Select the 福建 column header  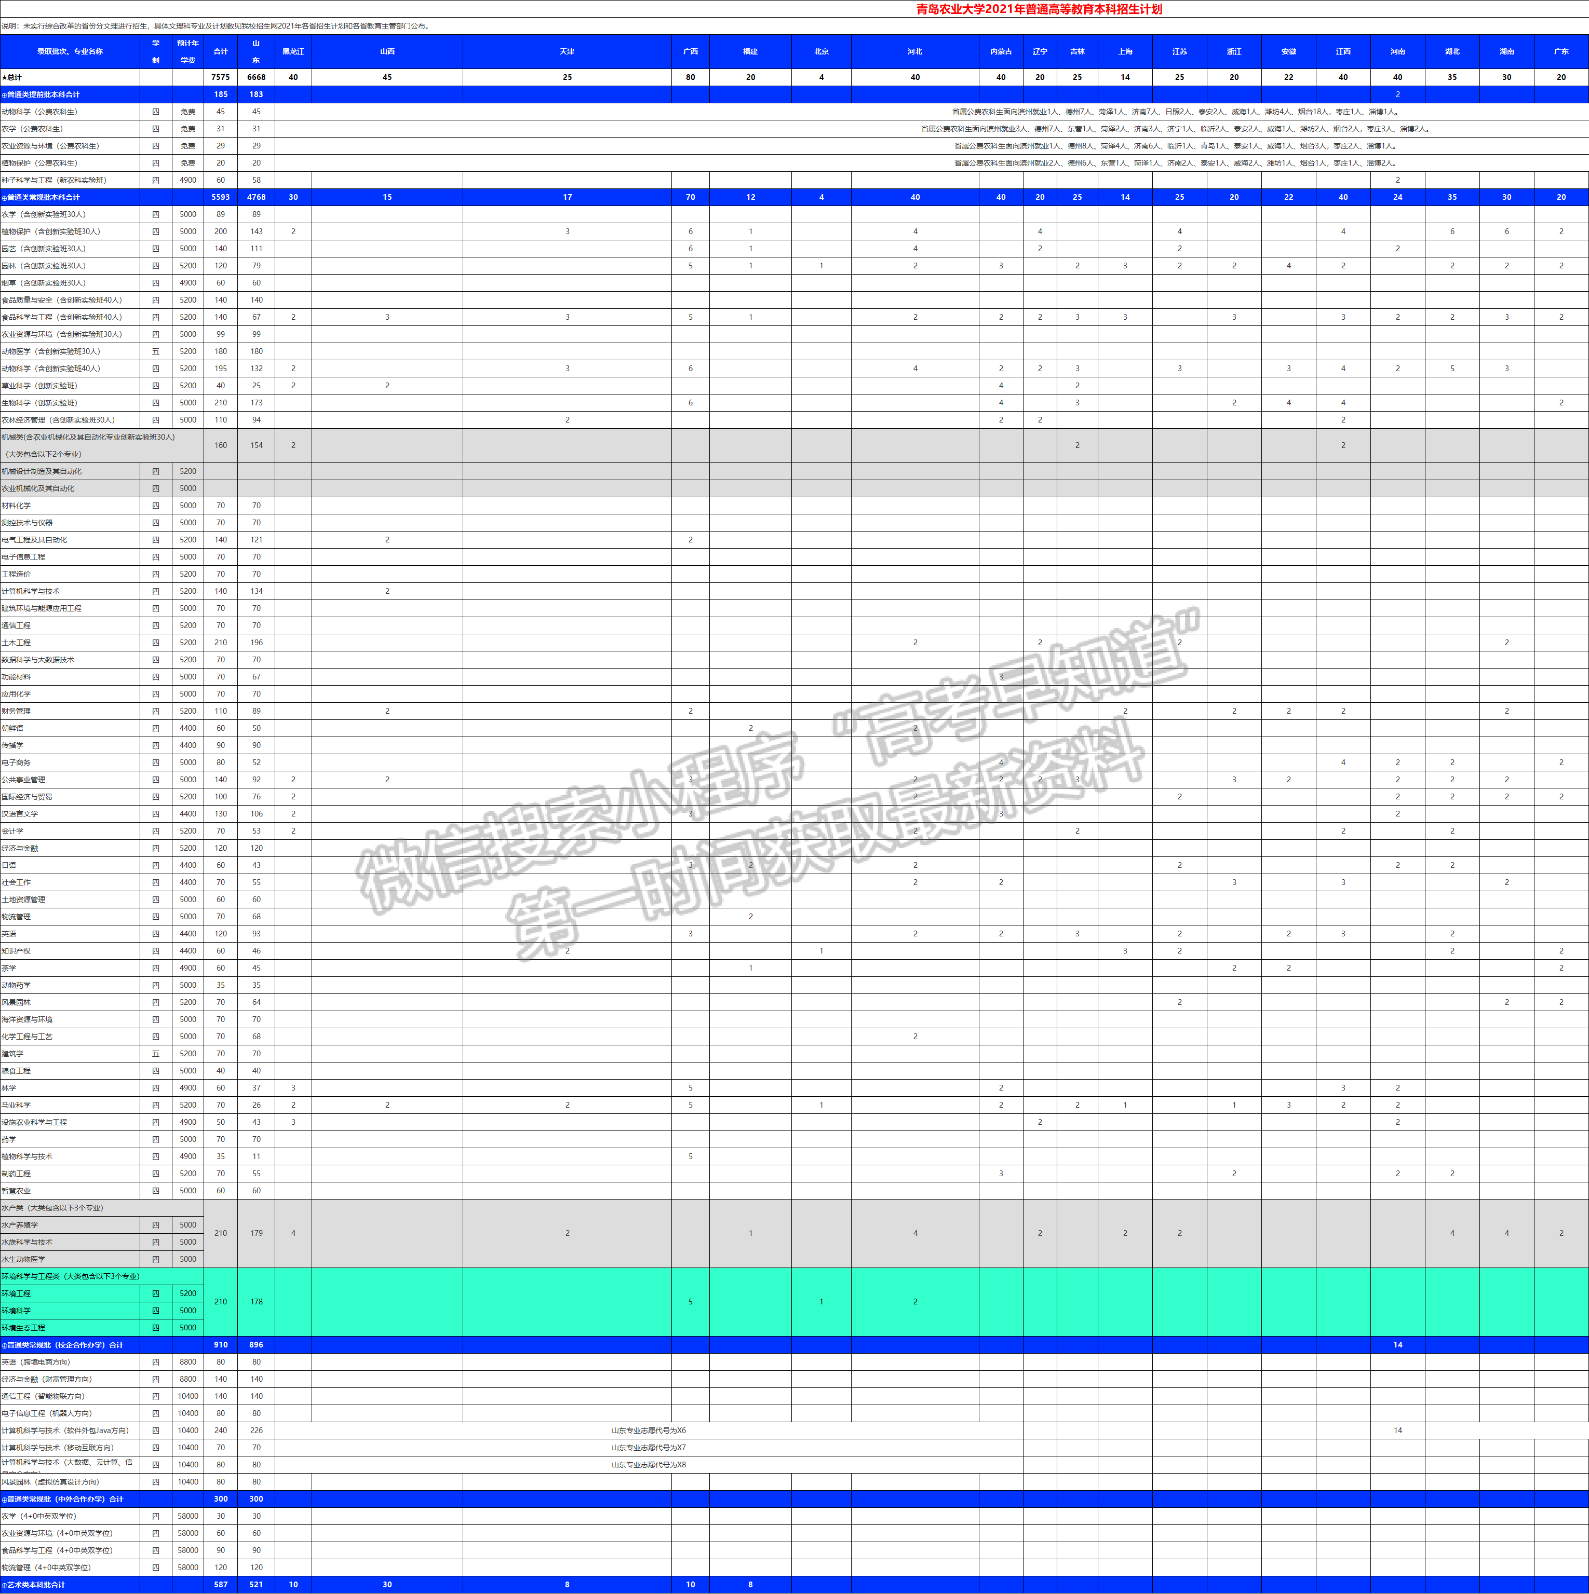[750, 51]
